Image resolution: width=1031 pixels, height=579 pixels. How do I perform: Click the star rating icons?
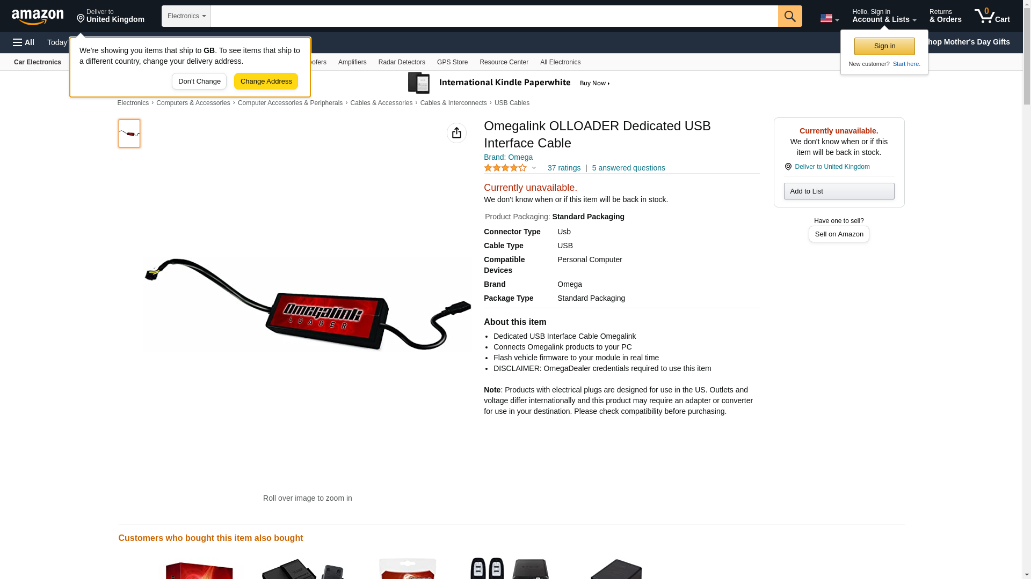coord(505,168)
